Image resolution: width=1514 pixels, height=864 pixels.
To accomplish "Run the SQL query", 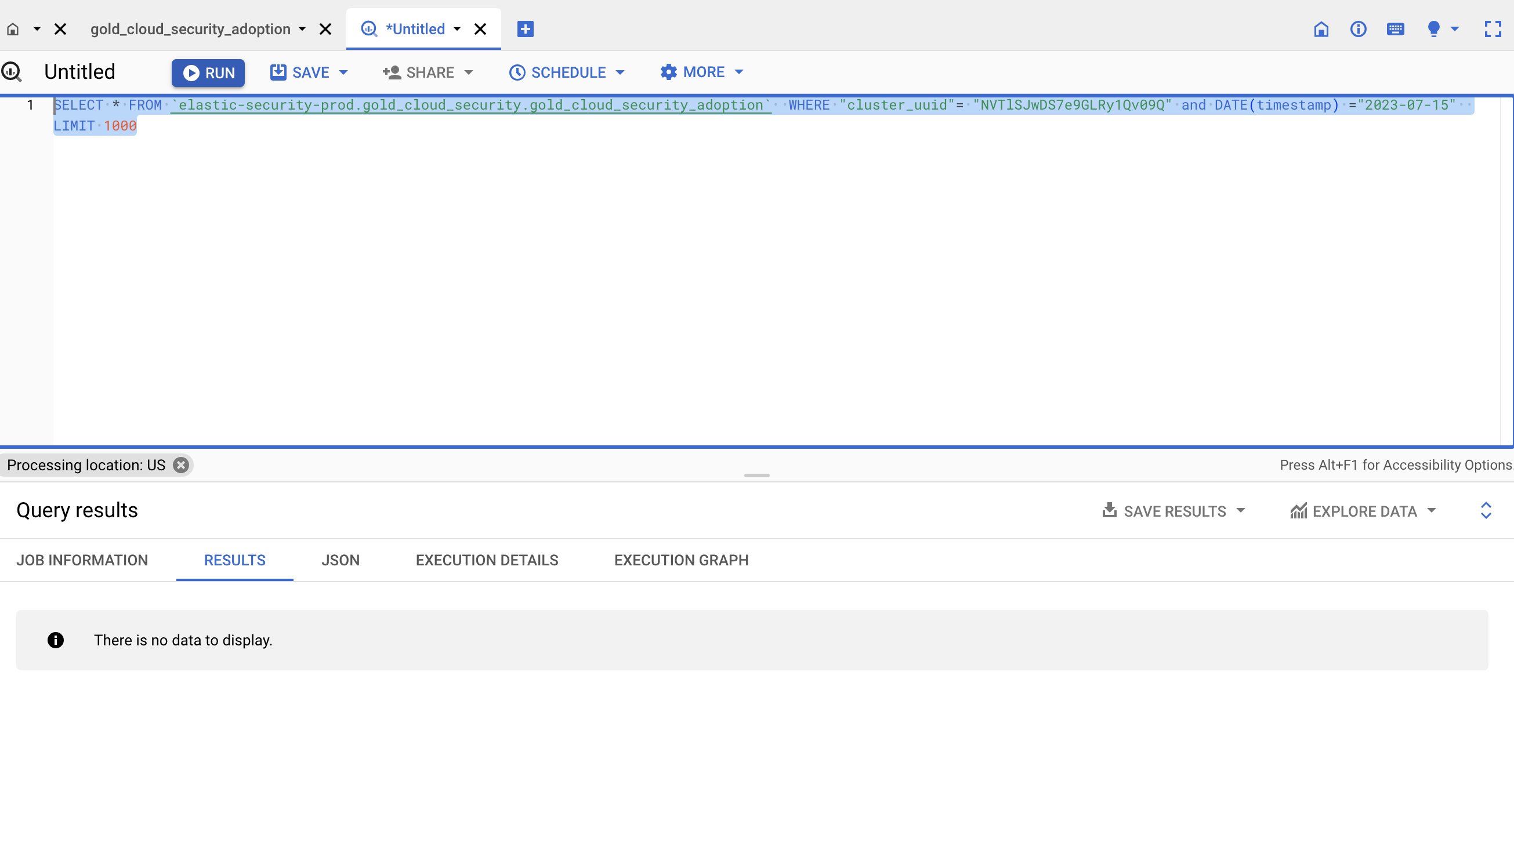I will pos(208,72).
